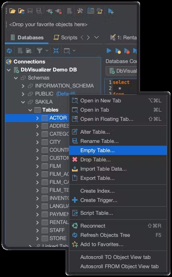Choose Script Table...
The width and height of the screenshot is (172, 277).
118,213
